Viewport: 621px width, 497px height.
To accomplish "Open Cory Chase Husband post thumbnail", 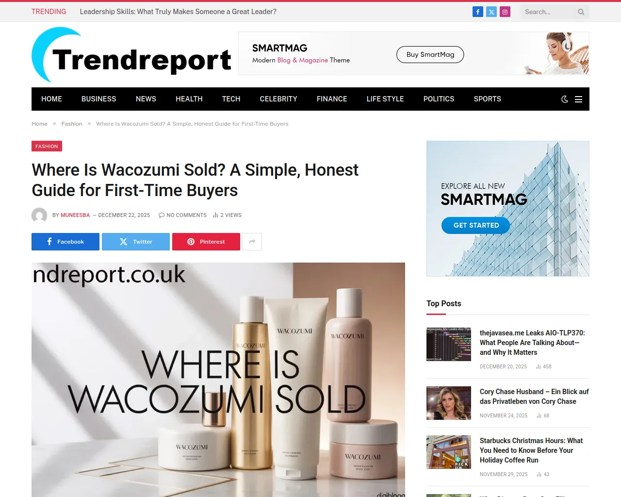I will (449, 403).
